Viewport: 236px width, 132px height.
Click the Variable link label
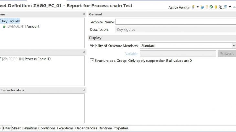point(132,54)
